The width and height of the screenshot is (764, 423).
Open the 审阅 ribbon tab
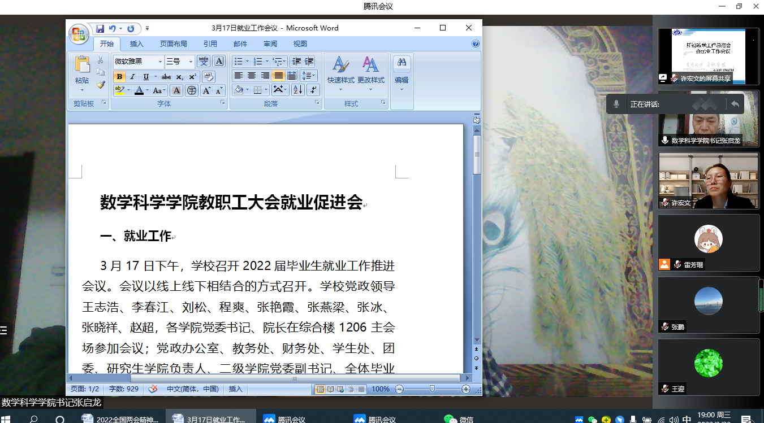[270, 43]
